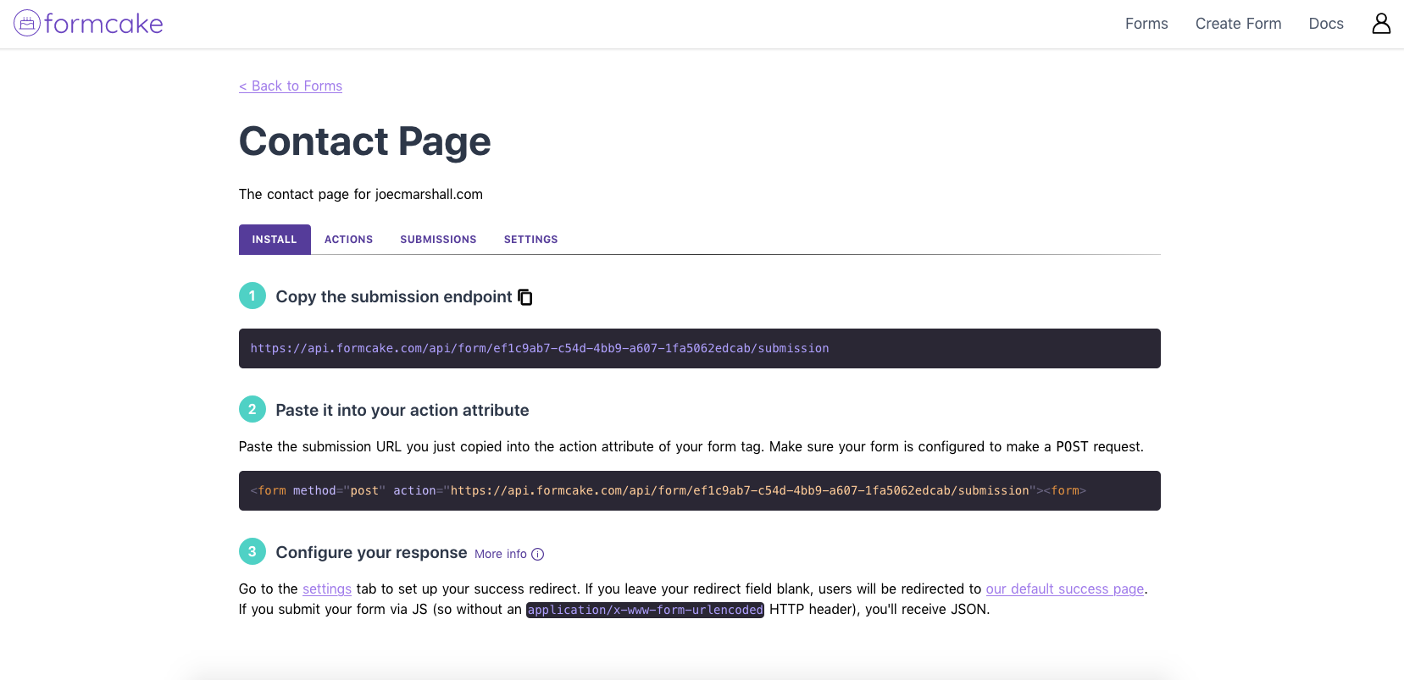The height and width of the screenshot is (680, 1404).
Task: Open Forms in the top navigation
Action: [1146, 24]
